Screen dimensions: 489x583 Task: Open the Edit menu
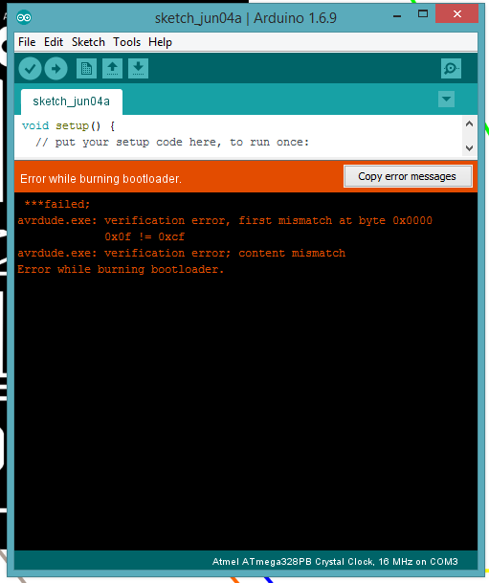pos(54,42)
